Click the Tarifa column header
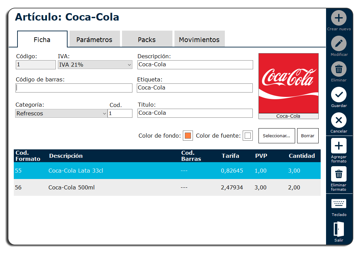 pos(231,156)
